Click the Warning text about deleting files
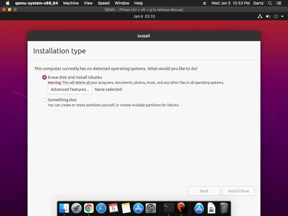The width and height of the screenshot is (288, 216). [136, 83]
